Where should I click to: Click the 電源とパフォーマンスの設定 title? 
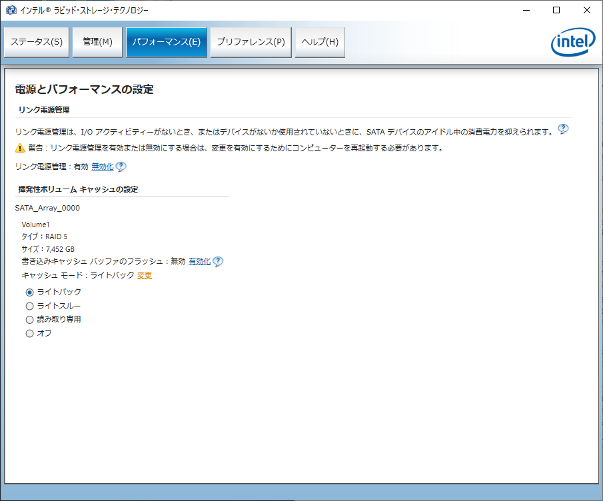pyautogui.click(x=84, y=89)
